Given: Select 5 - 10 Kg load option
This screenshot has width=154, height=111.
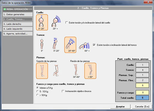Looking at the screenshot, I should (37, 91).
